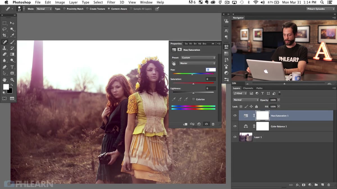This screenshot has height=189, width=337.
Task: Select the Hand tool
Action: pyautogui.click(x=4, y=80)
